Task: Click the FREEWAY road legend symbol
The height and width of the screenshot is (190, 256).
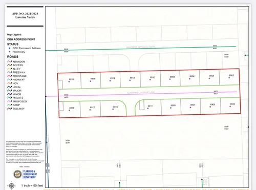Action: [x=10, y=72]
